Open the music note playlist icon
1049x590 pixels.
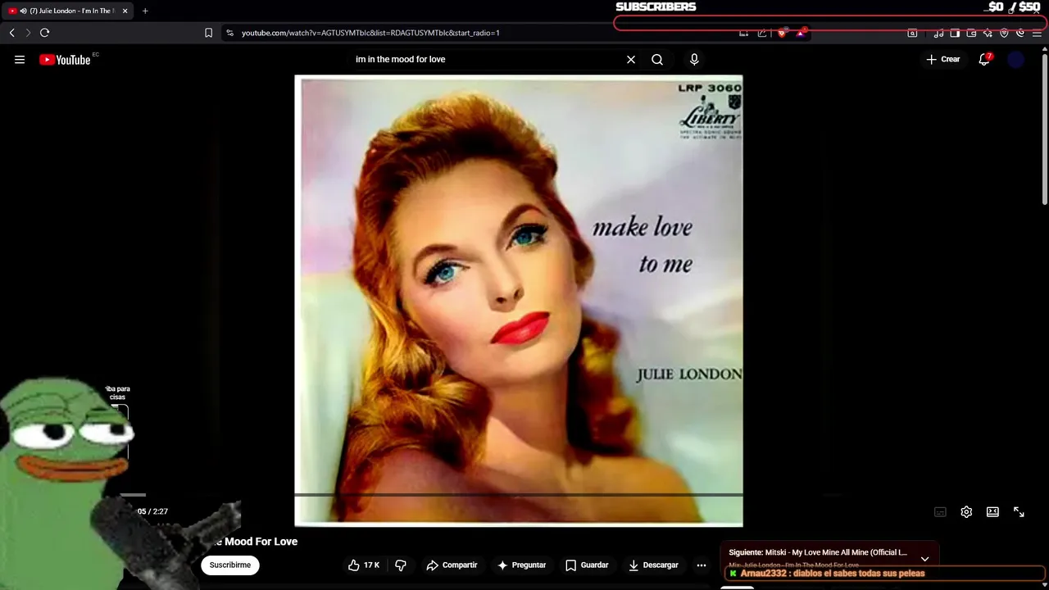click(x=938, y=33)
